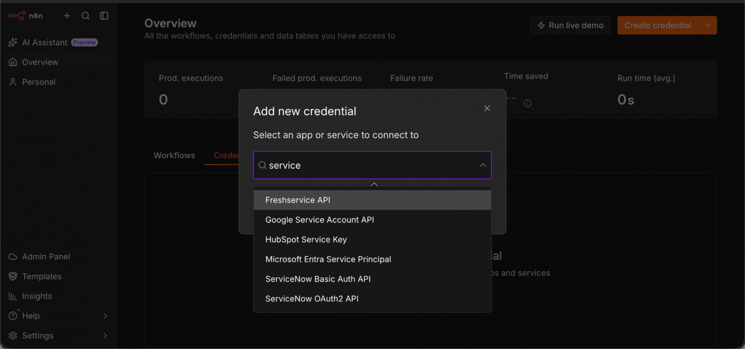Screen dimensions: 745x349
Task: Click the Failed prod. executions label
Action: coord(317,78)
